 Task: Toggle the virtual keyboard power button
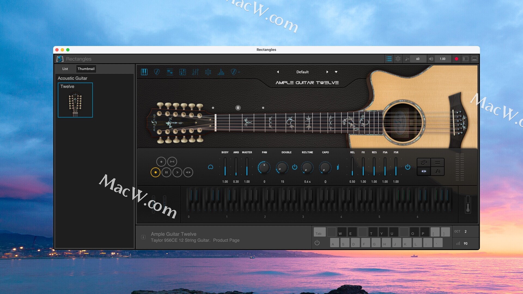317,243
